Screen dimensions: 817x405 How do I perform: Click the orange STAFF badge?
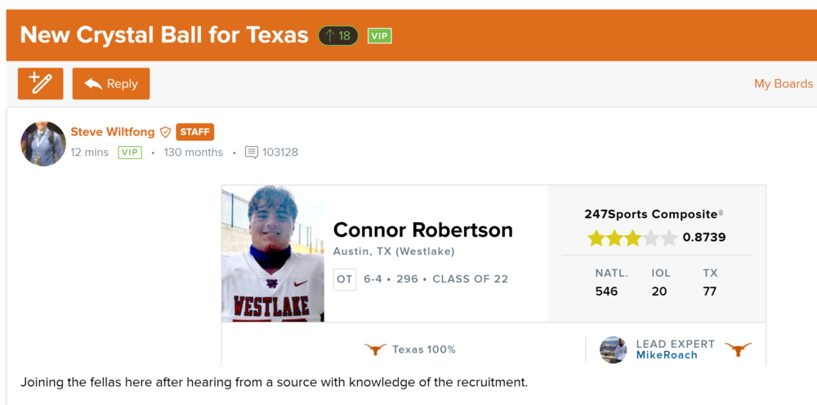194,131
